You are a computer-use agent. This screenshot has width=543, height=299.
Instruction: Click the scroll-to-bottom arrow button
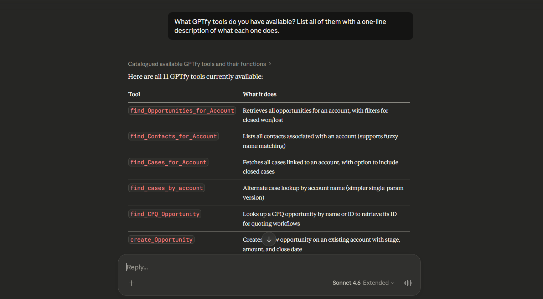coord(269,239)
